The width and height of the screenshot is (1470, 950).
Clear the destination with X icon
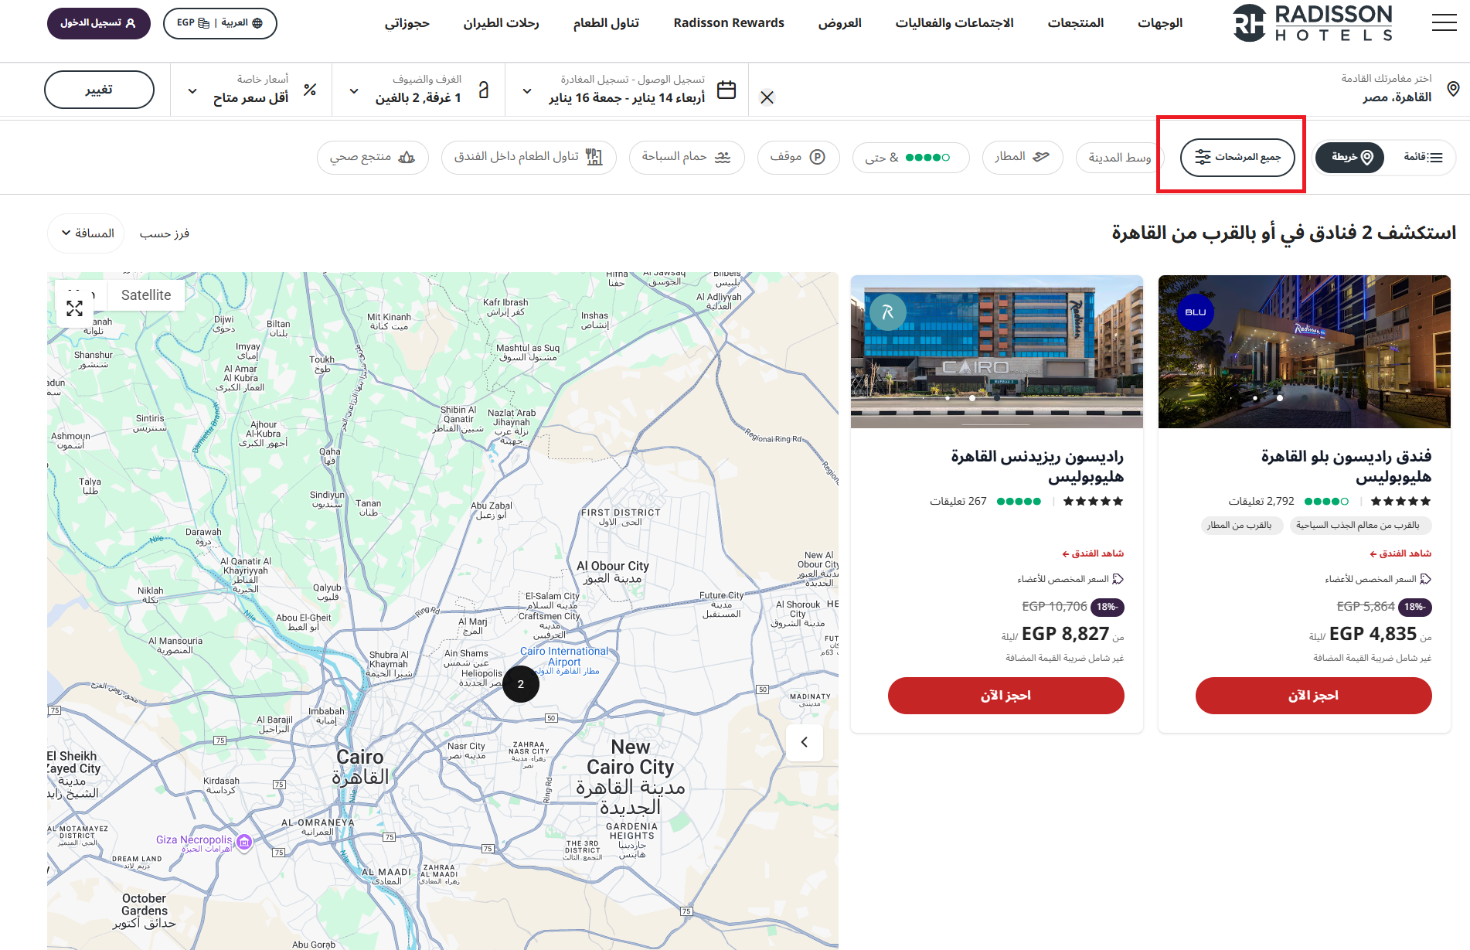coord(767,97)
